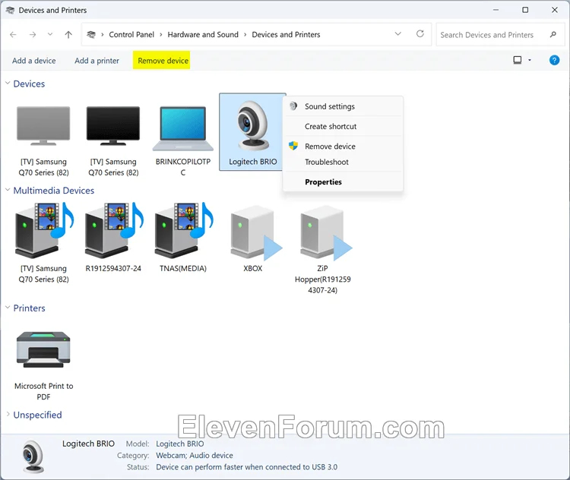Click the search magnifier icon
The width and height of the screenshot is (570, 480).
[553, 34]
